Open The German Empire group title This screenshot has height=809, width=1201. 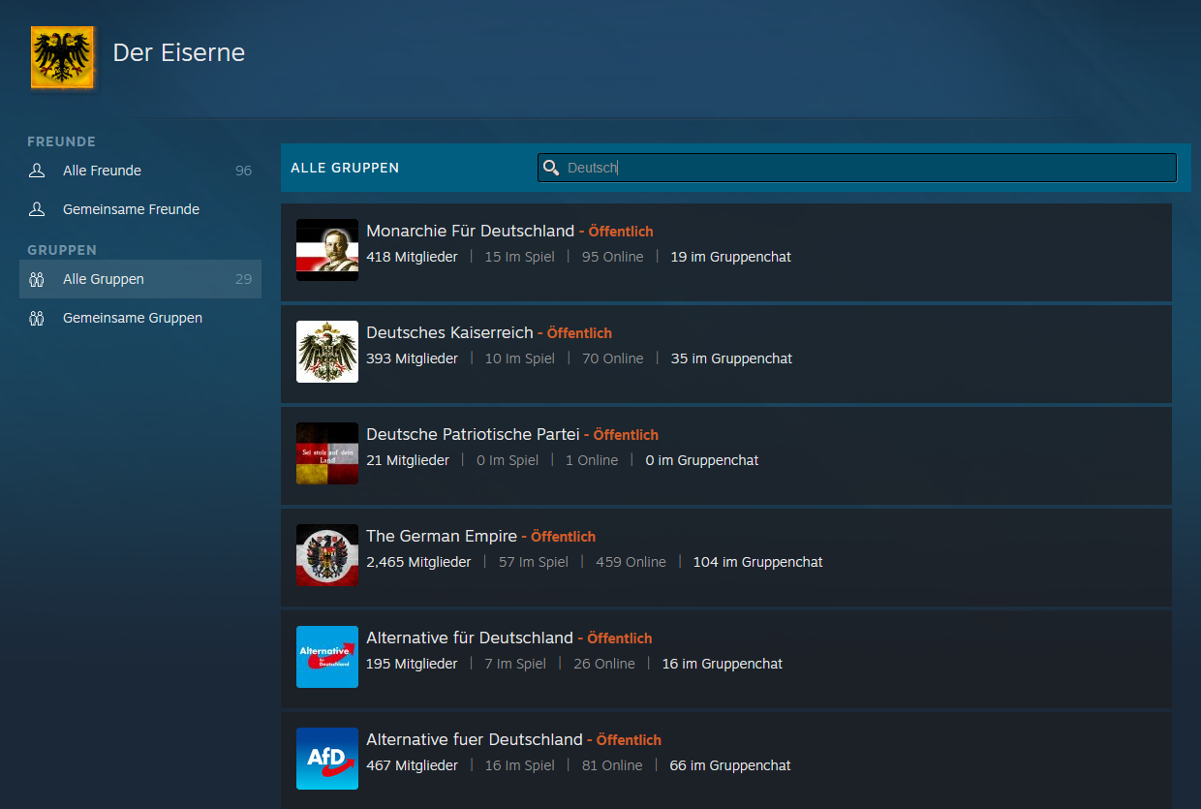coord(442,536)
